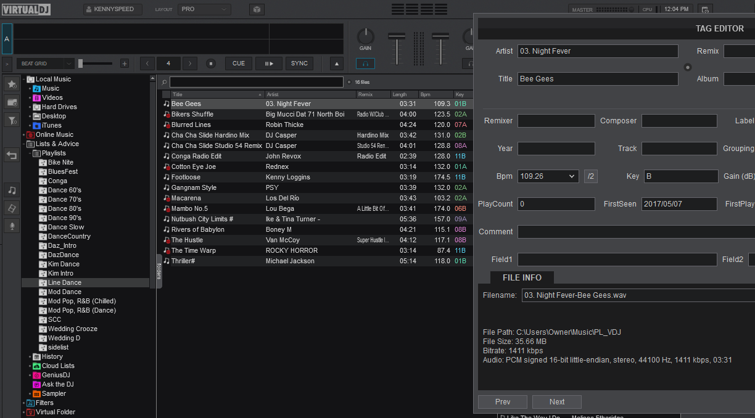Open the favorites star icon in browser sidebar
The width and height of the screenshot is (755, 418).
point(11,83)
